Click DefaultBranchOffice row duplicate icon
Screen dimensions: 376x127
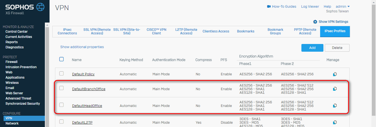click(x=335, y=89)
